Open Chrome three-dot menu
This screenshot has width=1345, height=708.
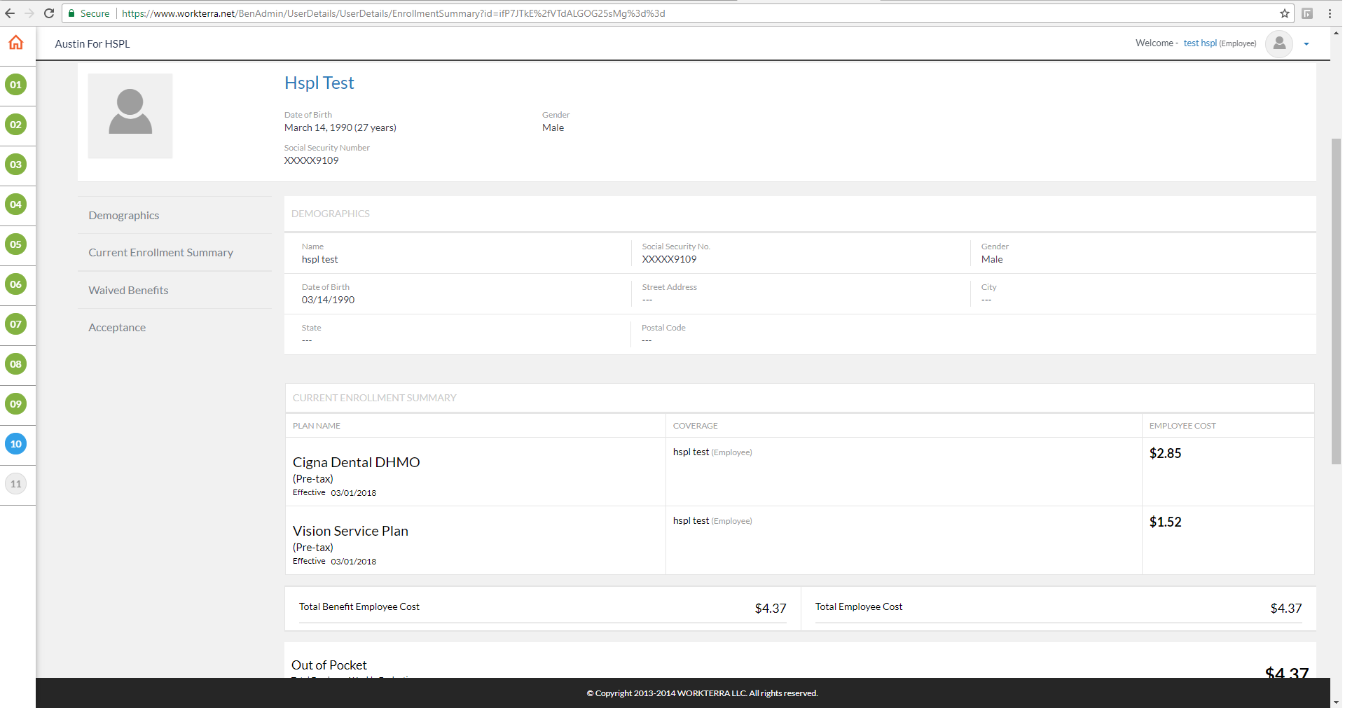tap(1330, 13)
